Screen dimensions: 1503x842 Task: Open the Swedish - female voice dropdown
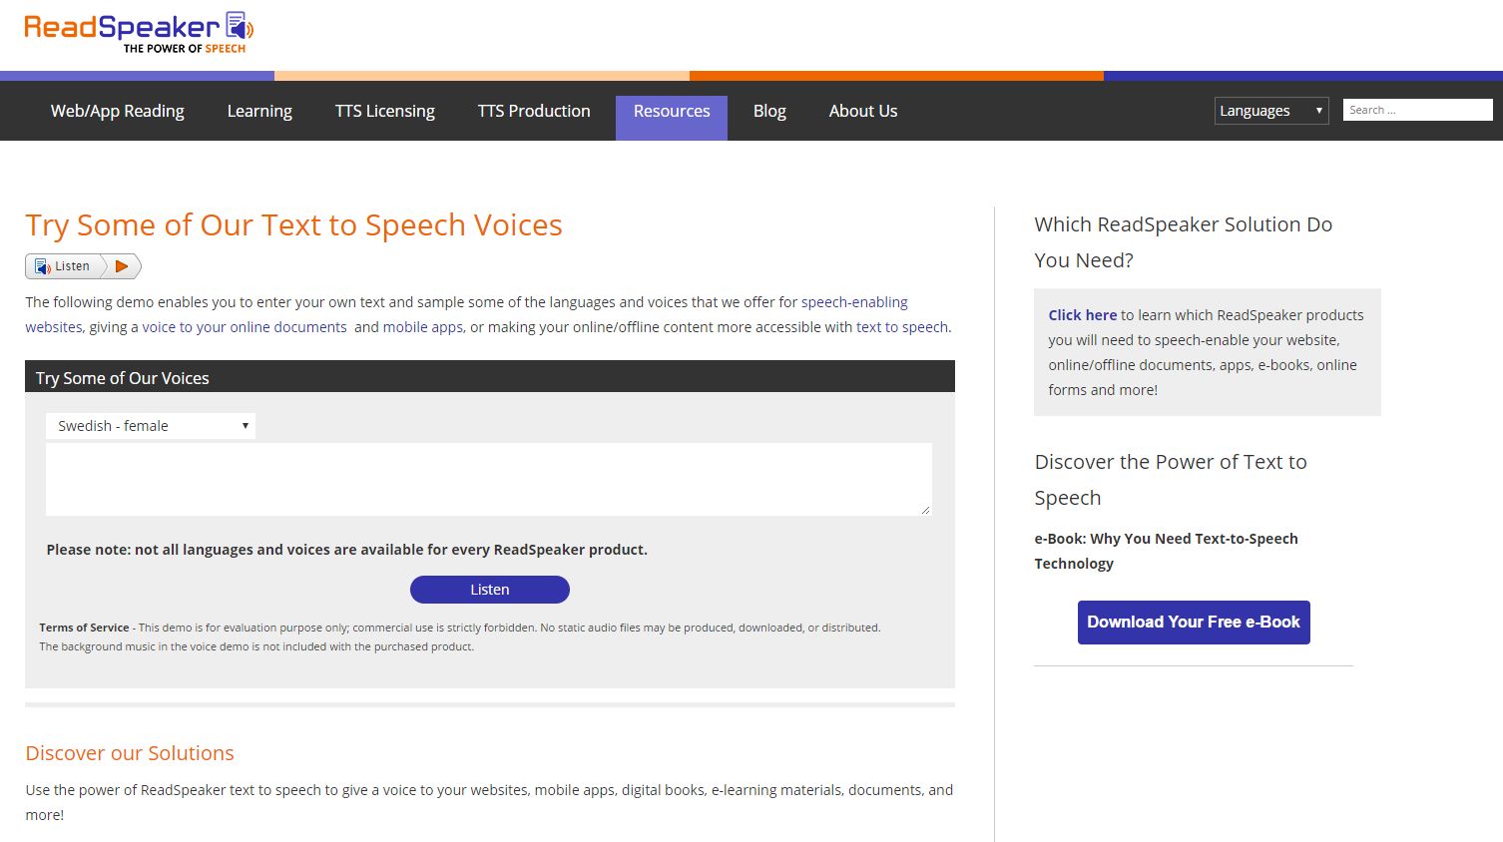(151, 426)
